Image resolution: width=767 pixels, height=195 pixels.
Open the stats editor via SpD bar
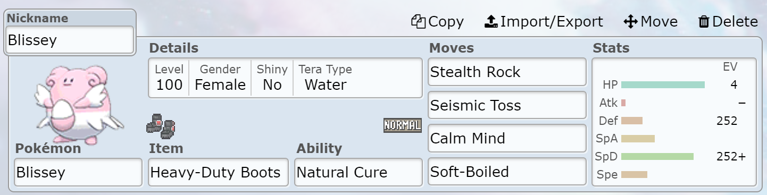click(657, 156)
